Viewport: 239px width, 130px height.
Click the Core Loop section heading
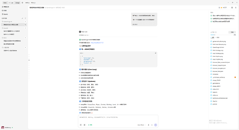(x=88, y=69)
